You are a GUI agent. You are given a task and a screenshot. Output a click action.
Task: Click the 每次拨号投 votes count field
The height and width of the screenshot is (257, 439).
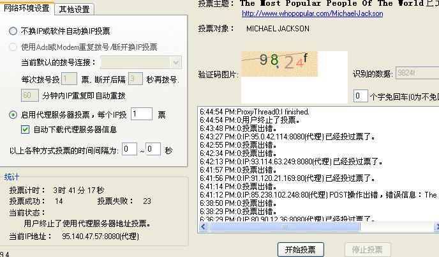point(69,79)
